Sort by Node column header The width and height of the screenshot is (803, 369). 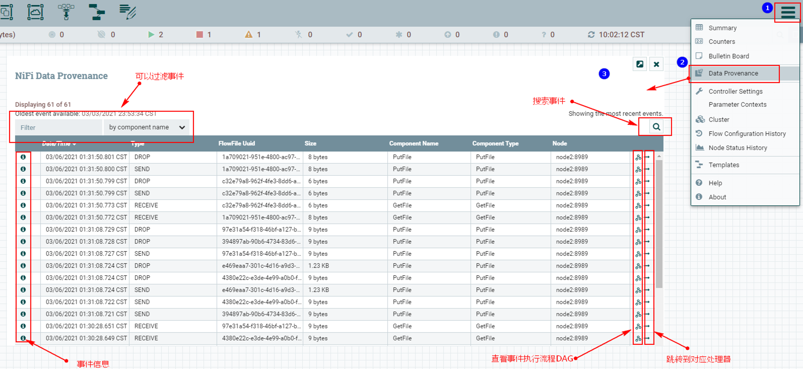(560, 143)
